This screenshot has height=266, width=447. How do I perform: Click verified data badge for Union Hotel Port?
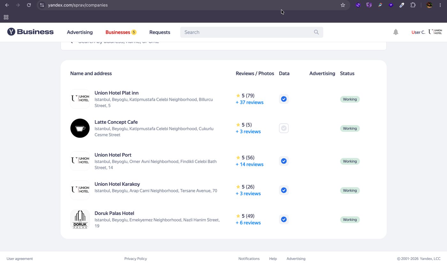click(x=284, y=161)
